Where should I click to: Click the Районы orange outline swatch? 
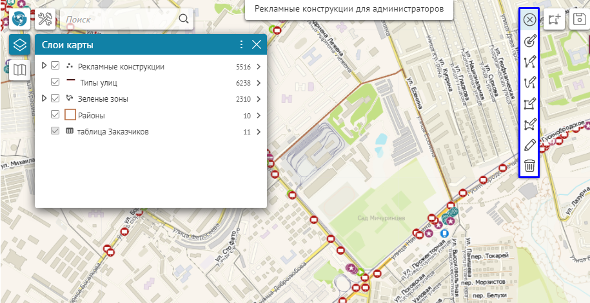[71, 115]
